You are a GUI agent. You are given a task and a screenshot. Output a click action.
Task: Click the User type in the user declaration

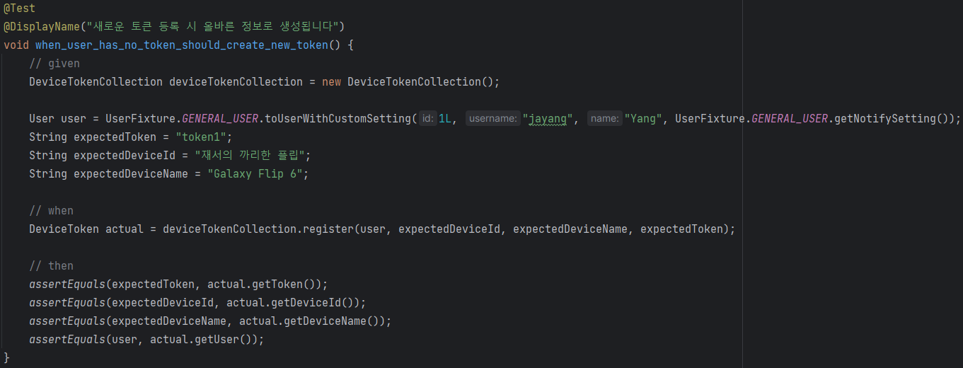[42, 118]
